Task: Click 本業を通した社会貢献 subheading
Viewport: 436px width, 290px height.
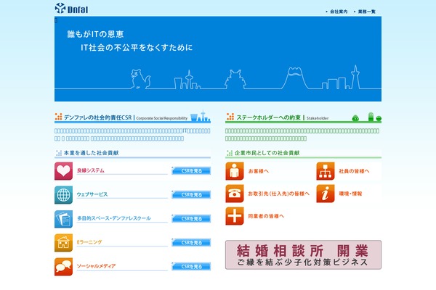Action: click(92, 153)
